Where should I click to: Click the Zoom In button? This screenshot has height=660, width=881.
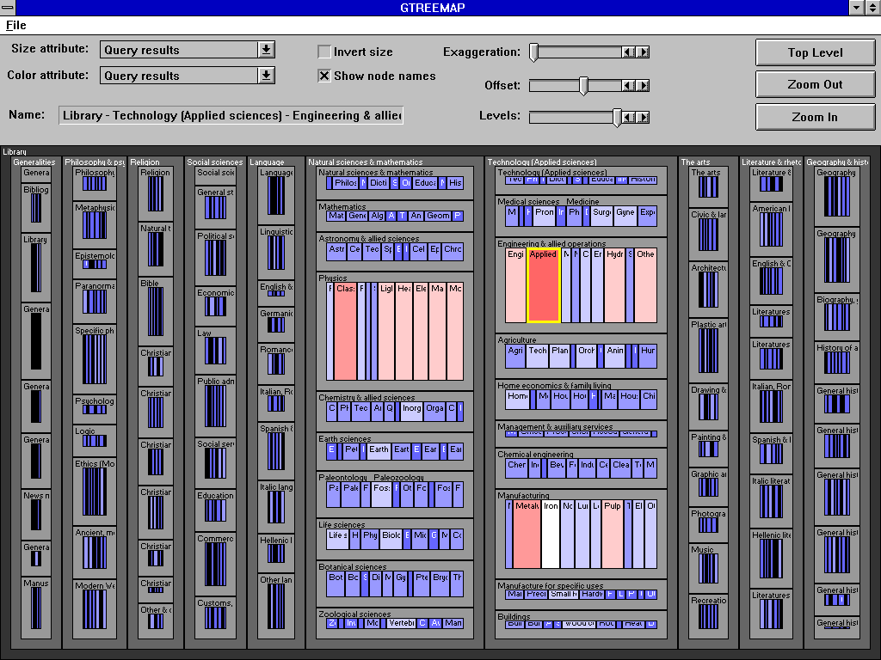[x=815, y=117]
